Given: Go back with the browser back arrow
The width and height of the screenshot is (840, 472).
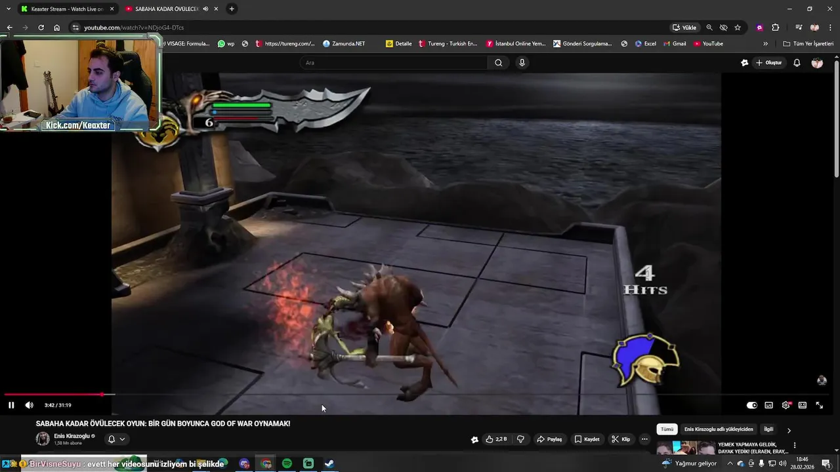Looking at the screenshot, I should 9,28.
